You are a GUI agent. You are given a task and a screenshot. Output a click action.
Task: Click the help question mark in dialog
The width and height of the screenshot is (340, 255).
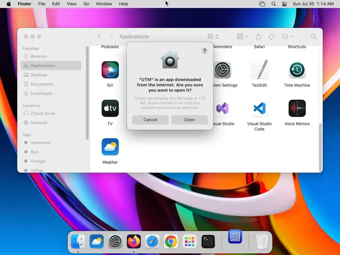pyautogui.click(x=204, y=51)
